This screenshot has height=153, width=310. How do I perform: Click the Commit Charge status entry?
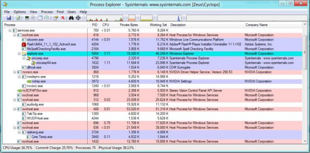(54, 148)
